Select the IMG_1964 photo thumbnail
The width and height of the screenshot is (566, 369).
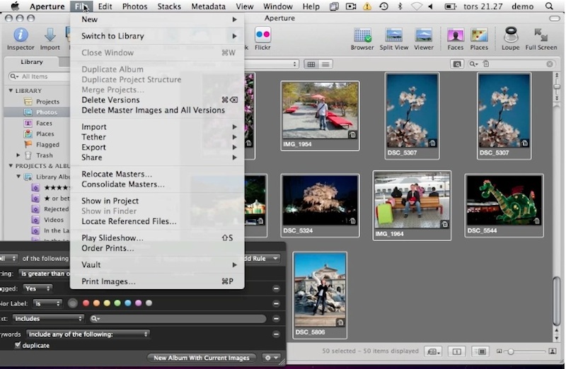coord(412,200)
